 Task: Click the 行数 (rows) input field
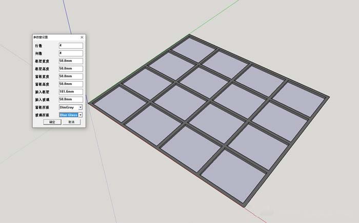click(x=71, y=45)
